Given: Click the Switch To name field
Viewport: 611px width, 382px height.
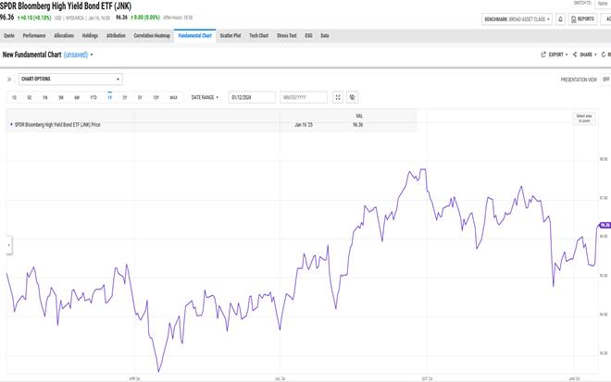Looking at the screenshot, I should (604, 4).
